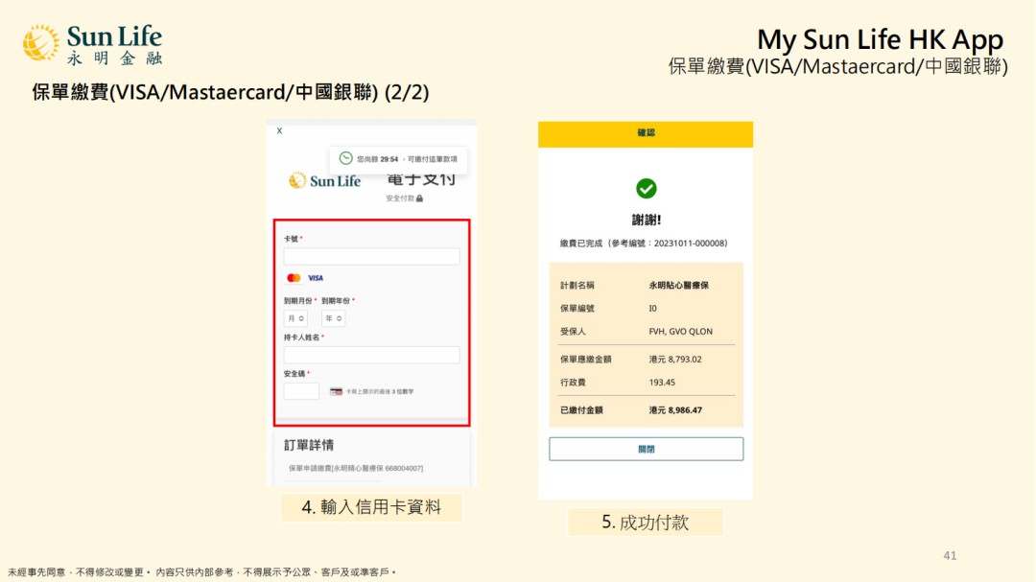Click the 謝謝! thank-you heading
This screenshot has height=582, width=1036.
tap(647, 220)
